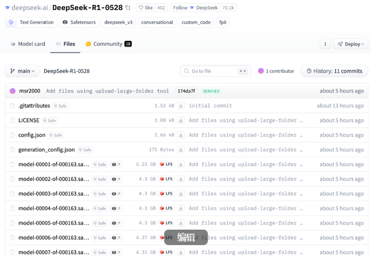The height and width of the screenshot is (258, 371).
Task: Open the Community tab
Action: click(x=108, y=44)
